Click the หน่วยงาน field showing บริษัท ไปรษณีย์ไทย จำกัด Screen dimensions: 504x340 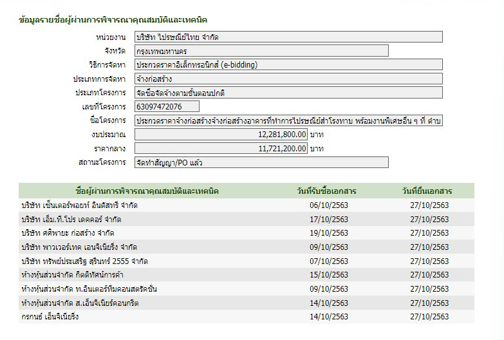[288, 37]
